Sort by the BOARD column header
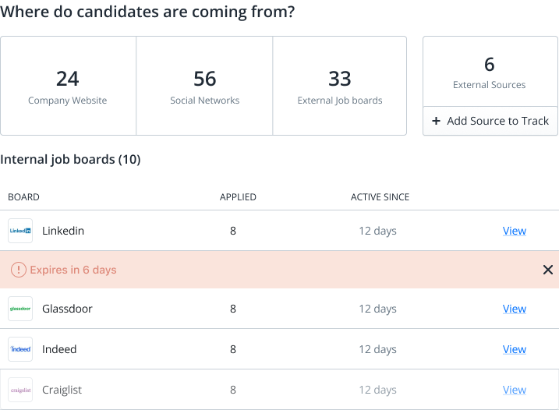 coord(23,197)
